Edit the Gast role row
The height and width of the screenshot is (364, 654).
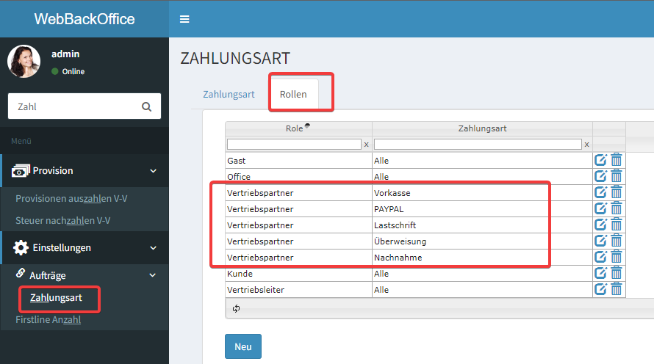[x=600, y=160]
